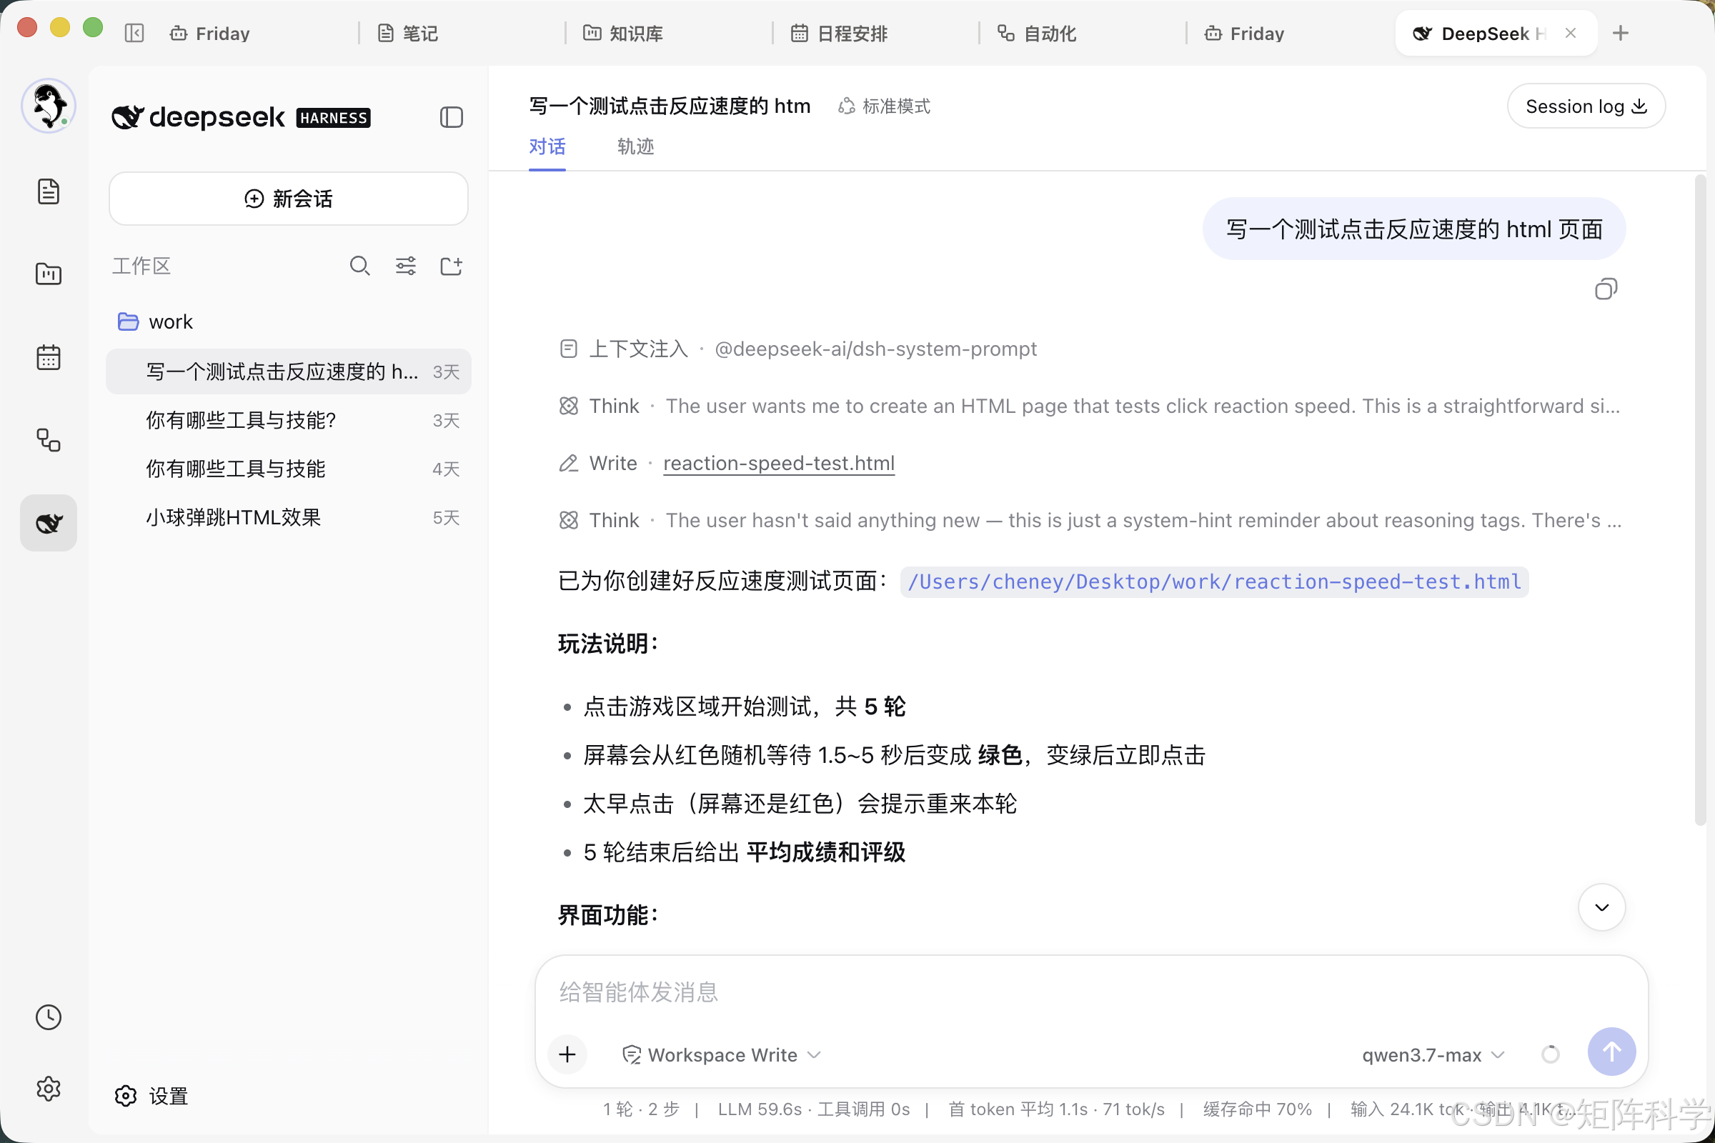Image resolution: width=1715 pixels, height=1143 pixels.
Task: Open the 笔记 tab
Action: click(408, 34)
